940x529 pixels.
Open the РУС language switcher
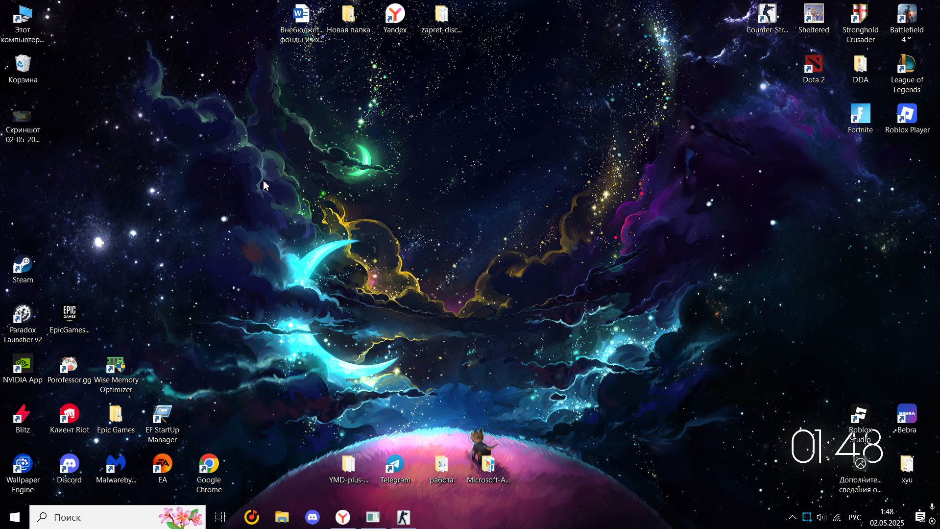[854, 517]
